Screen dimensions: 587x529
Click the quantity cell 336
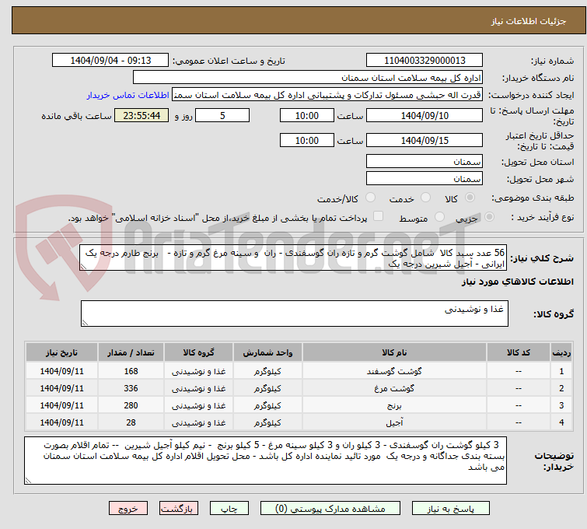[x=131, y=388]
